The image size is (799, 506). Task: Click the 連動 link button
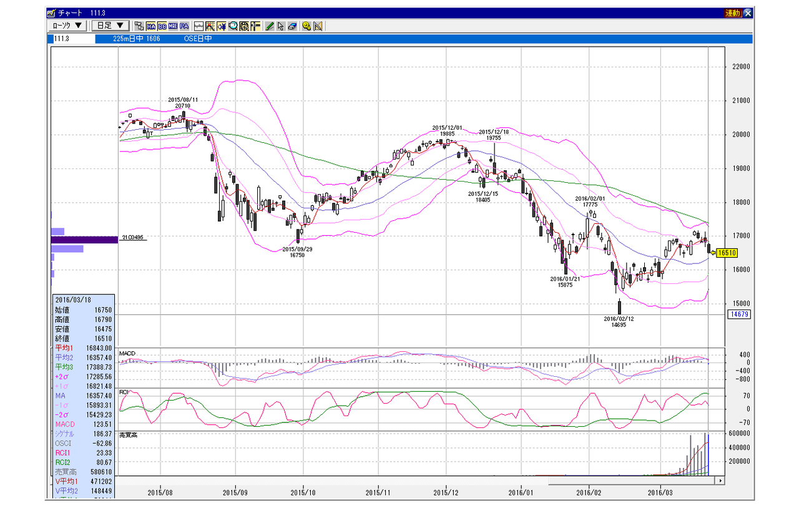click(x=733, y=12)
